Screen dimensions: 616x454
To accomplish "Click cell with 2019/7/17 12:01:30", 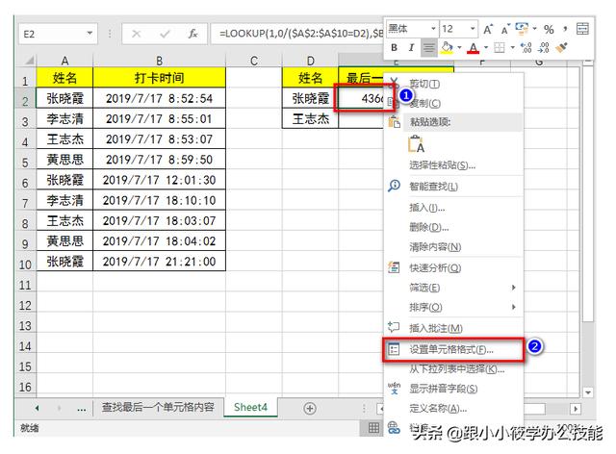I will click(x=159, y=180).
